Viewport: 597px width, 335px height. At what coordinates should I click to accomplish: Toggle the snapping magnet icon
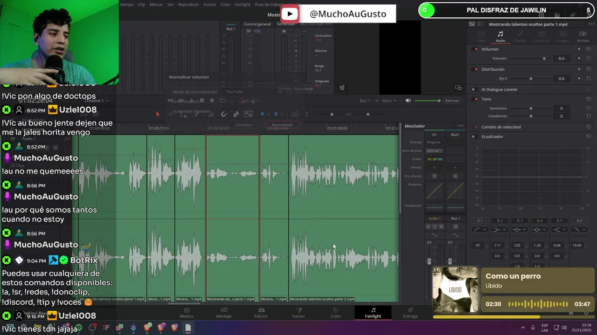pos(224,114)
